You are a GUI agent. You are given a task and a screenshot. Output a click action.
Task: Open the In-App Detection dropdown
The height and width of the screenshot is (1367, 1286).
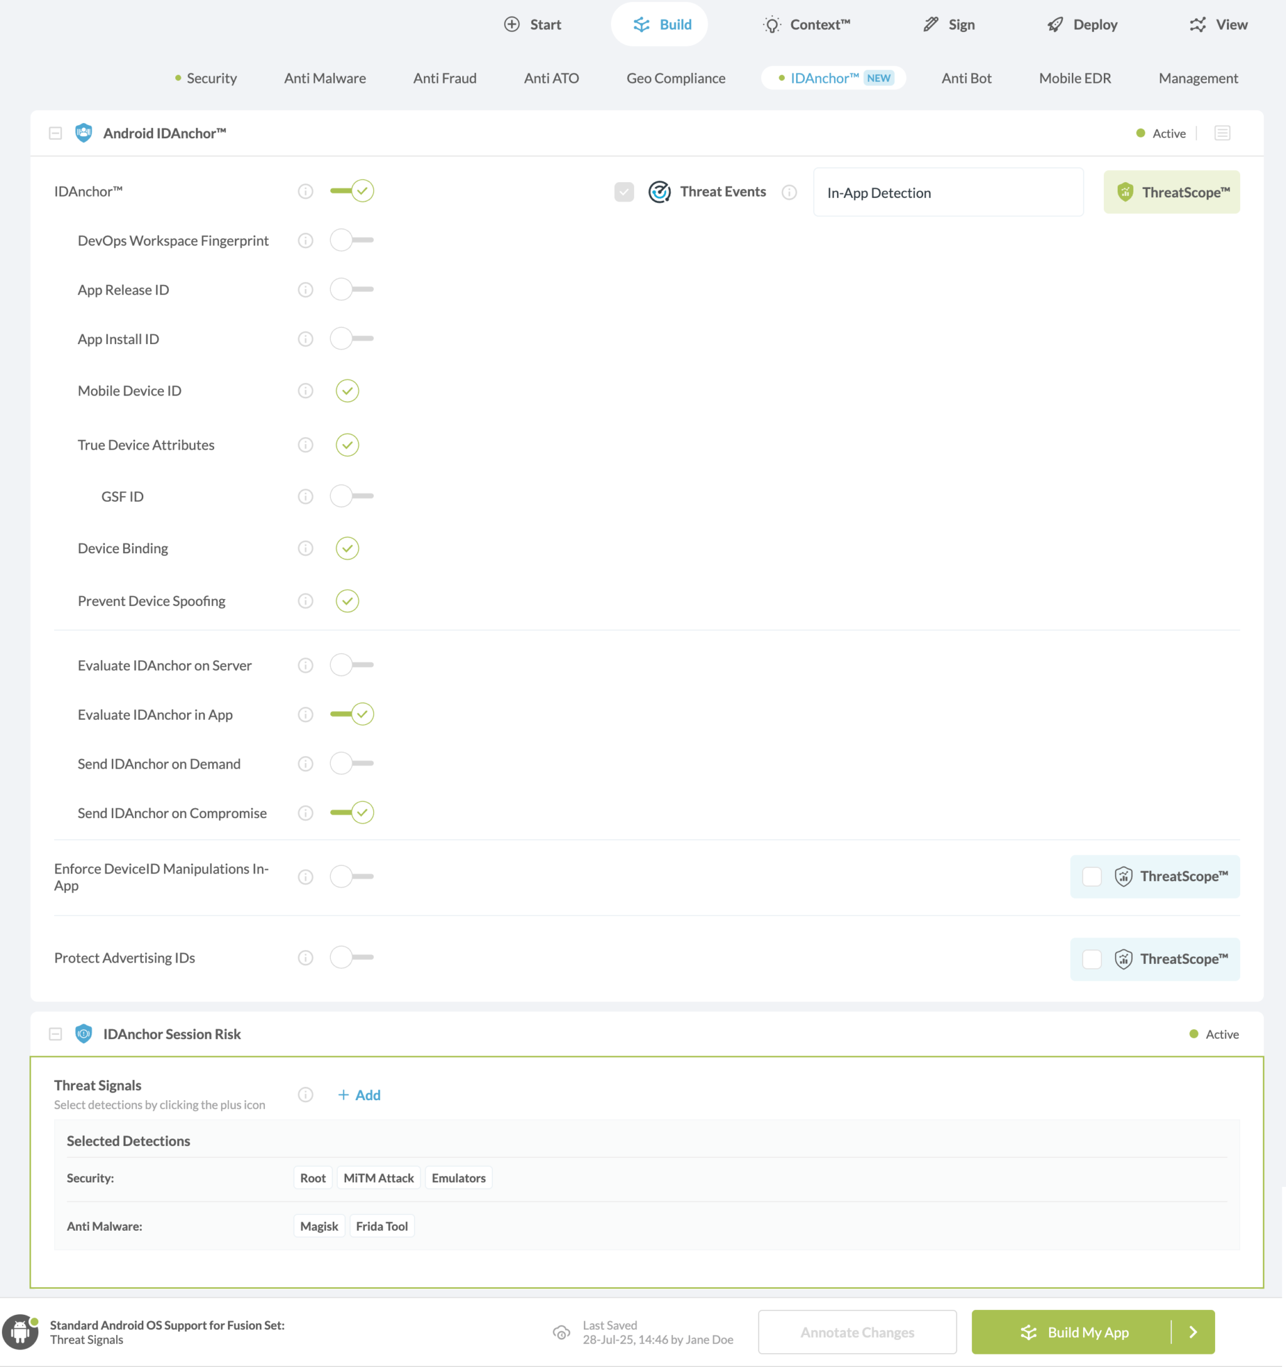(x=948, y=193)
